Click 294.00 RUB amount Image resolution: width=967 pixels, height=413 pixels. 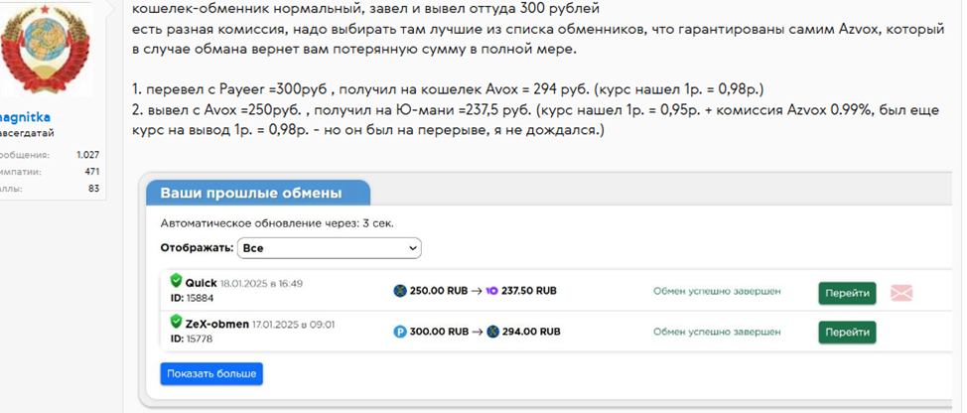531,332
